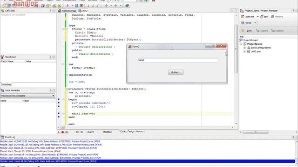The height and width of the screenshot is (167, 298).
Task: Click the View Form toolbar icon
Action: click(47, 6)
